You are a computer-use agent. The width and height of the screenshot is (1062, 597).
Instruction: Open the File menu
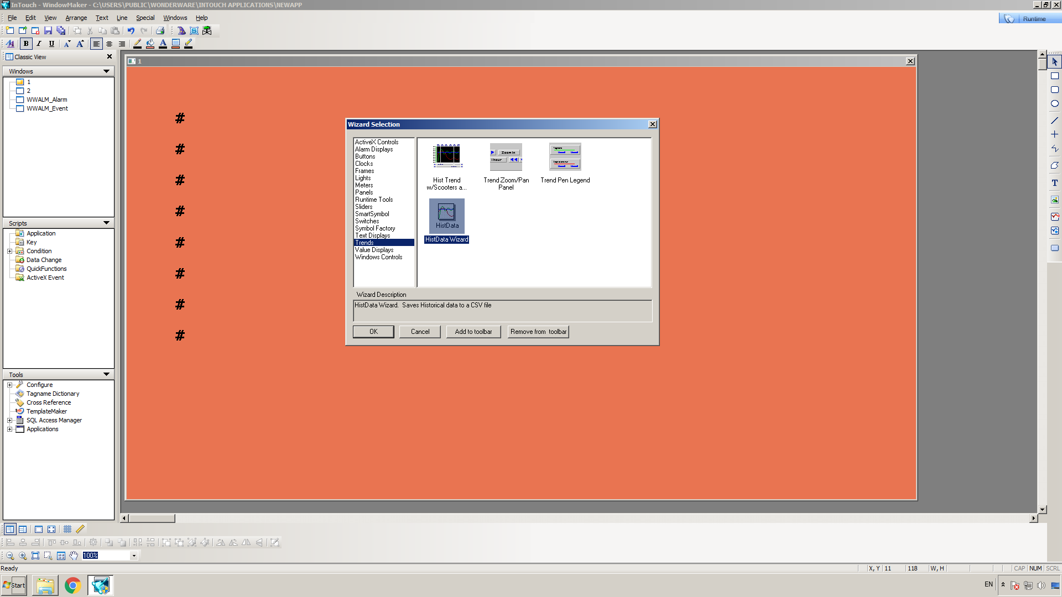click(x=12, y=18)
